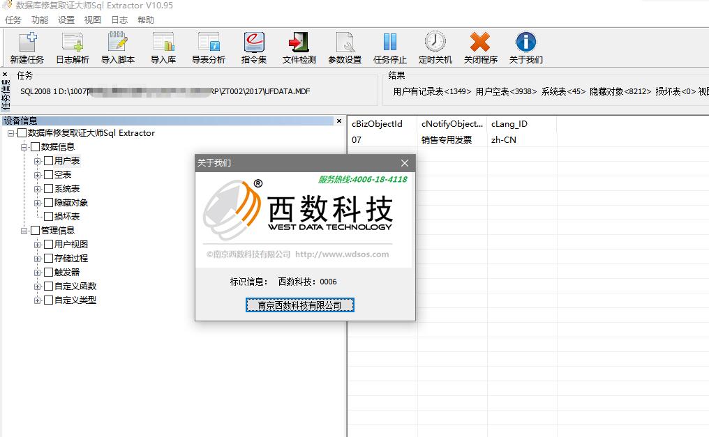Expand the 触发器 tree node
Image resolution: width=709 pixels, height=437 pixels.
38,273
